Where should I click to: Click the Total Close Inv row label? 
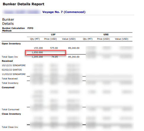click(x=10, y=127)
